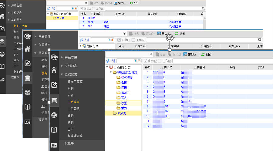The image size is (273, 151).
Task: Select 工艺装备 in the front sidebar menu
Action: pos(74,102)
